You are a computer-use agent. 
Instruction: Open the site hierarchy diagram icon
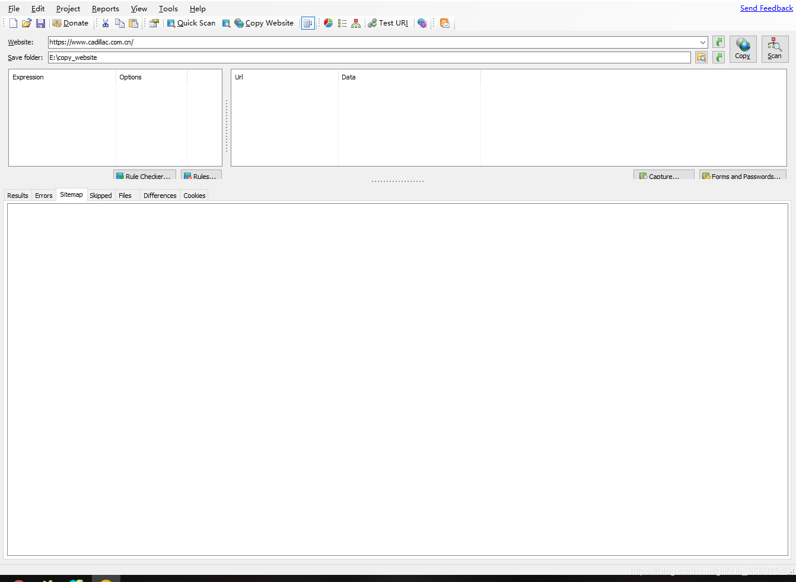tap(356, 23)
